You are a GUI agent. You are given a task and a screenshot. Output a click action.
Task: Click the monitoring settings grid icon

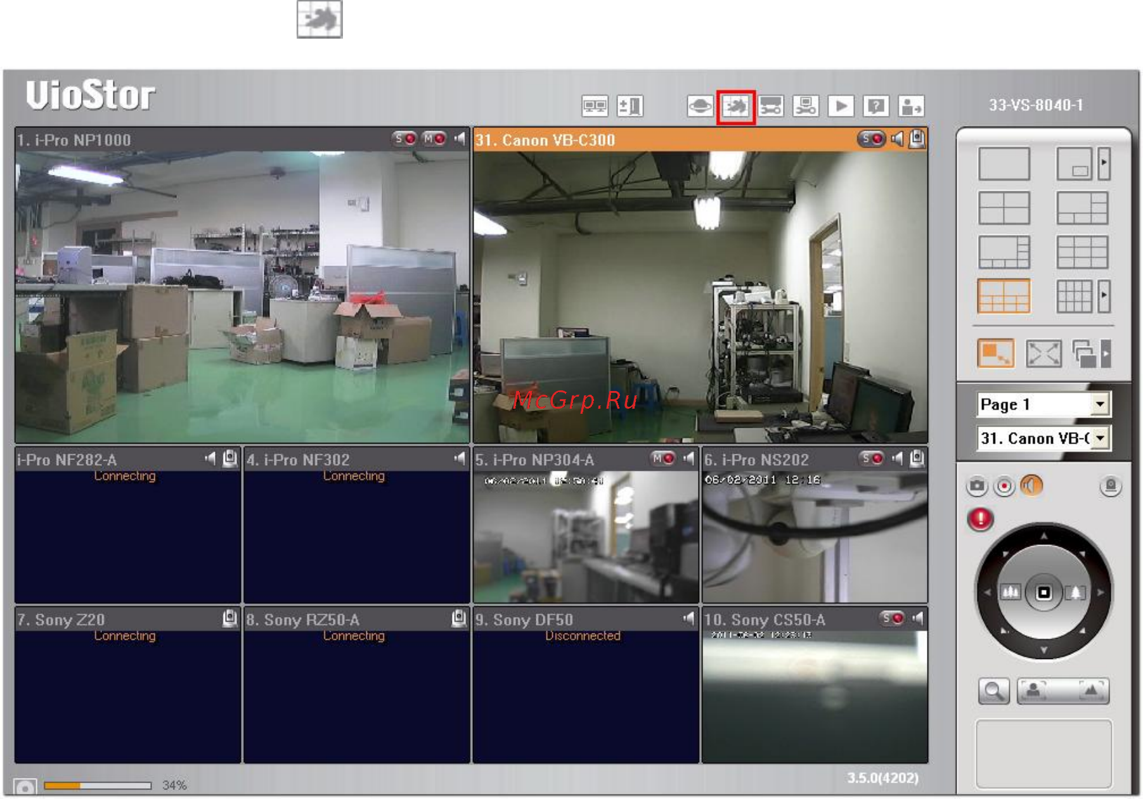735,106
